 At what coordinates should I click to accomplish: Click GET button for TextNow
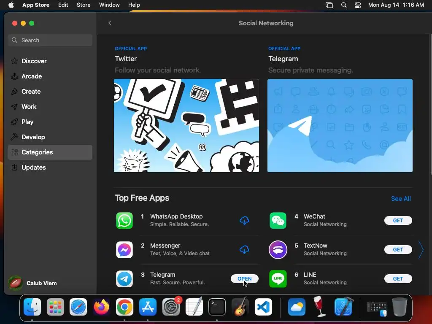(x=398, y=250)
